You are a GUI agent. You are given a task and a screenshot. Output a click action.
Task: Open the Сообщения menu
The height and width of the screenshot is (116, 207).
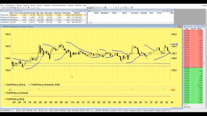(x=47, y=5)
